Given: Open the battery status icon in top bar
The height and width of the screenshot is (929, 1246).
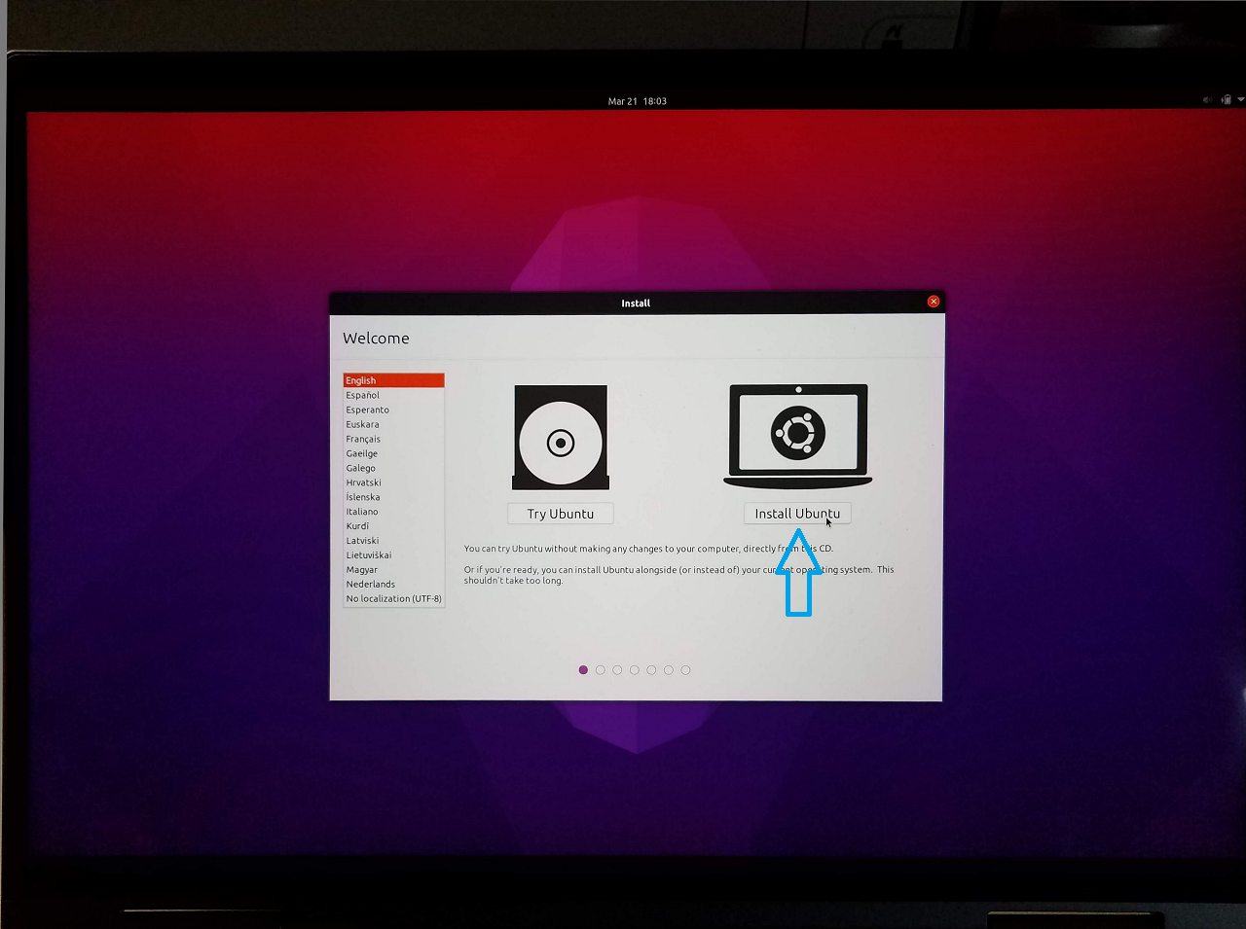Looking at the screenshot, I should click(x=1226, y=100).
